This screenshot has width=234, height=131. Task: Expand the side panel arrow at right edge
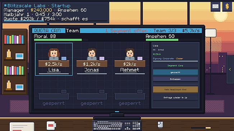[x=230, y=69]
